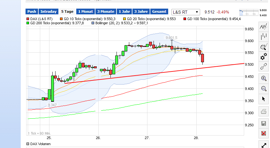The image size is (270, 148).
Task: Click the '1 Tick = 60 Min.' label
Action: (x=40, y=133)
